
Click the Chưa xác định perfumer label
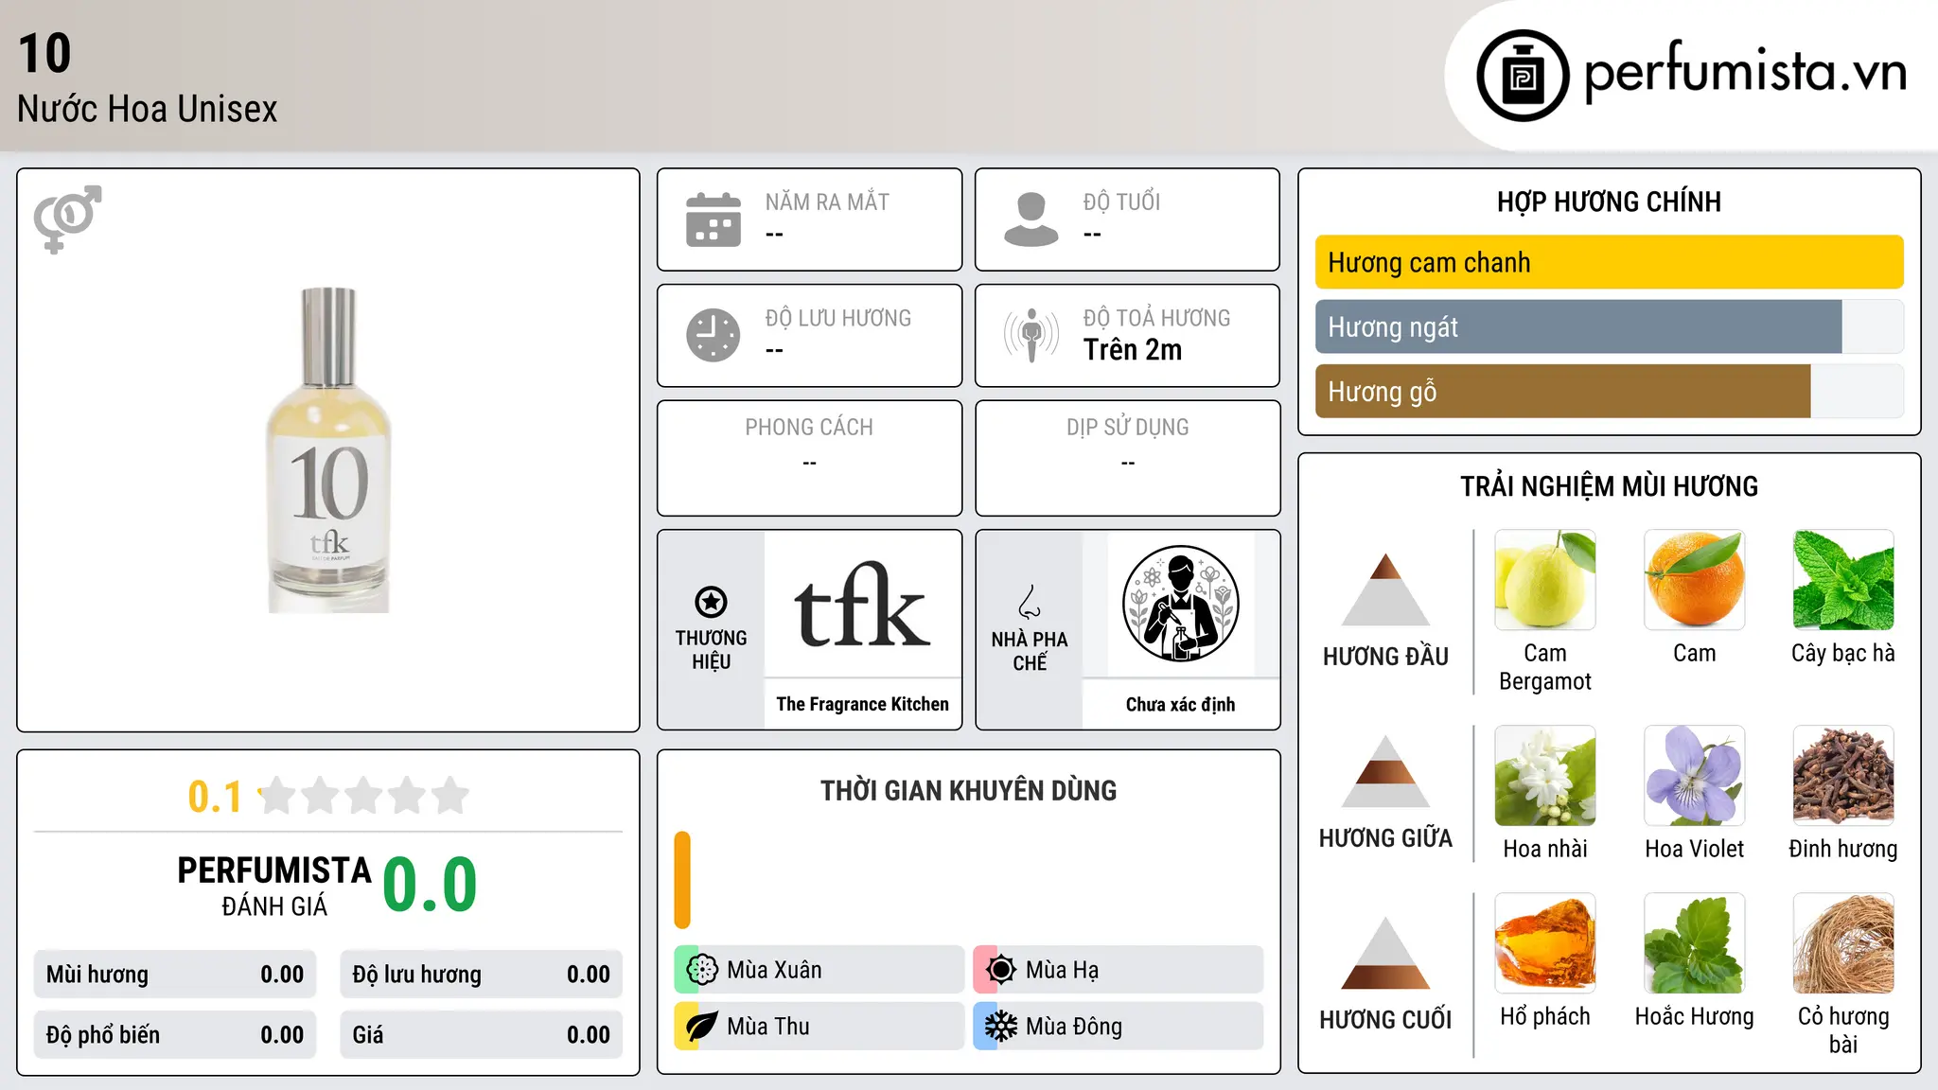pos(1180,704)
